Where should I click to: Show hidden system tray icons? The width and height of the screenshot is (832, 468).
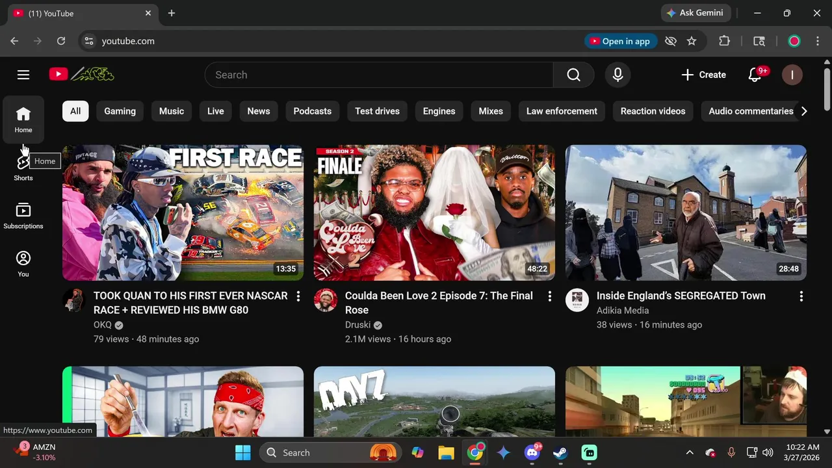click(x=690, y=452)
